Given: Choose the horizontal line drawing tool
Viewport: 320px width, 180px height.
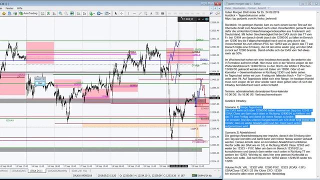Looking at the screenshot, I should coord(134,13).
